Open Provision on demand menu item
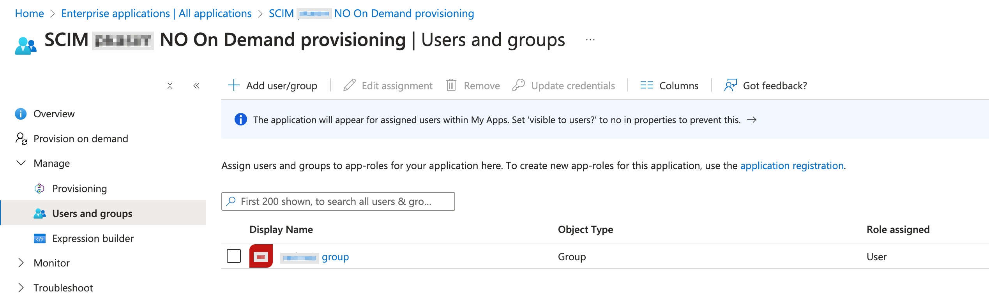 click(81, 139)
